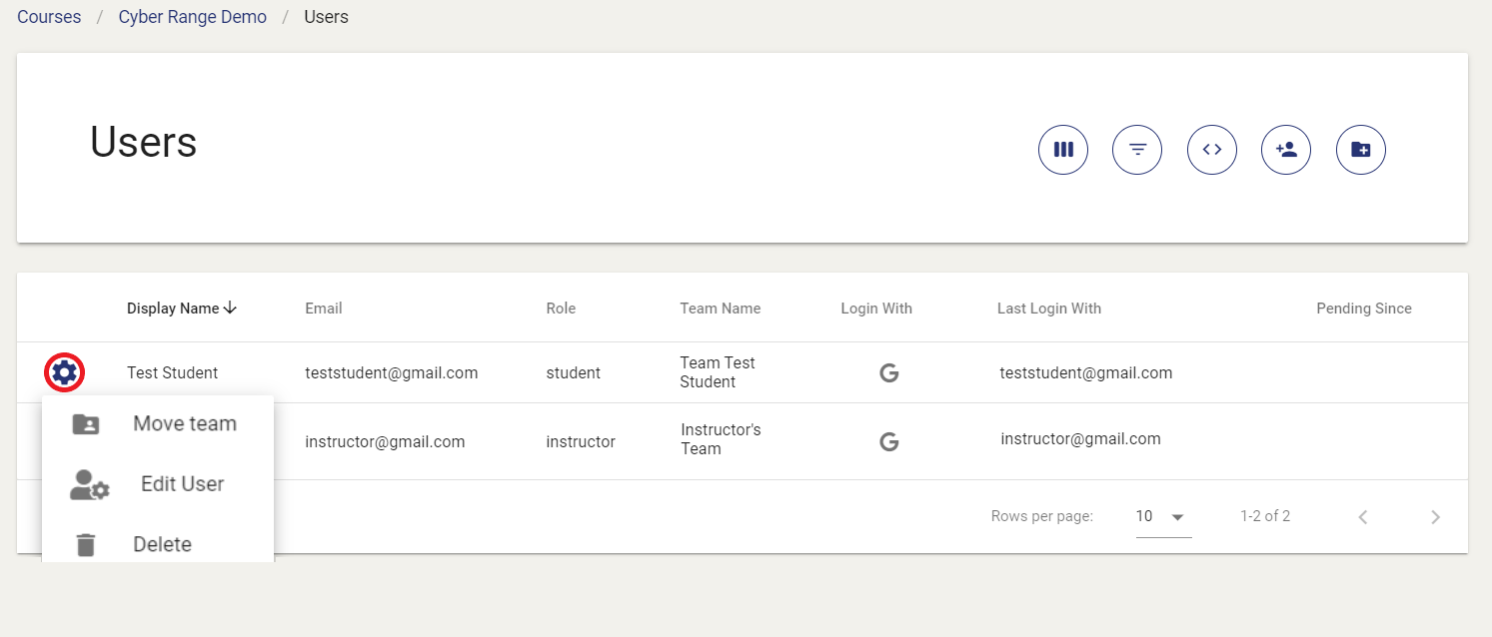Viewport: 1492px width, 637px height.
Task: Sort by the Role column header
Action: 561,309
